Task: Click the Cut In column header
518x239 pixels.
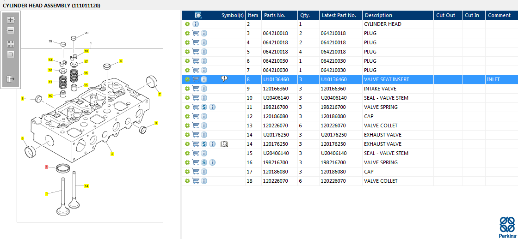Action: tap(474, 15)
